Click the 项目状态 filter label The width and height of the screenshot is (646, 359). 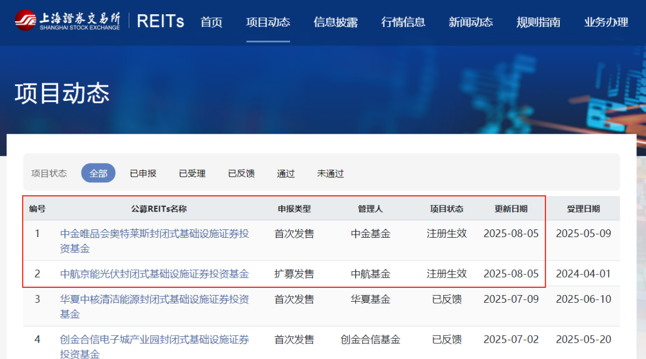click(49, 174)
